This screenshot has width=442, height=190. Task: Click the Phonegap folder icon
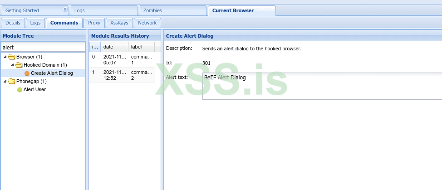coord(11,82)
